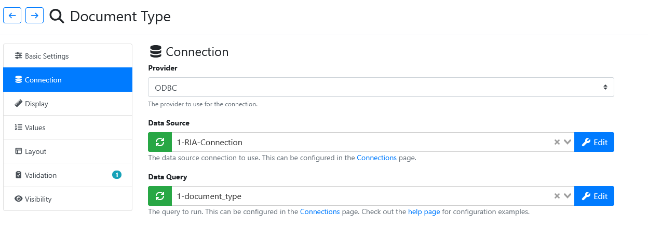Switch to the Display tab
The image size is (648, 226).
click(x=67, y=104)
